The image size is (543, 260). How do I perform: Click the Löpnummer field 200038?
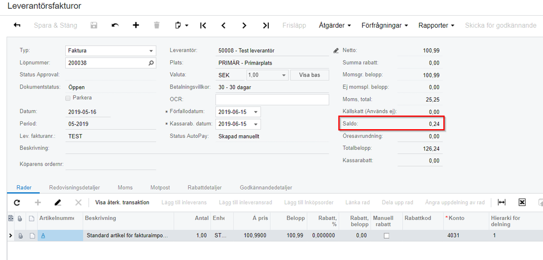(x=110, y=63)
